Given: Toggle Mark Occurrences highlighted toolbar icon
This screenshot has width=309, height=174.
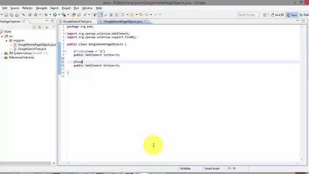Looking at the screenshot, I should [100, 15].
